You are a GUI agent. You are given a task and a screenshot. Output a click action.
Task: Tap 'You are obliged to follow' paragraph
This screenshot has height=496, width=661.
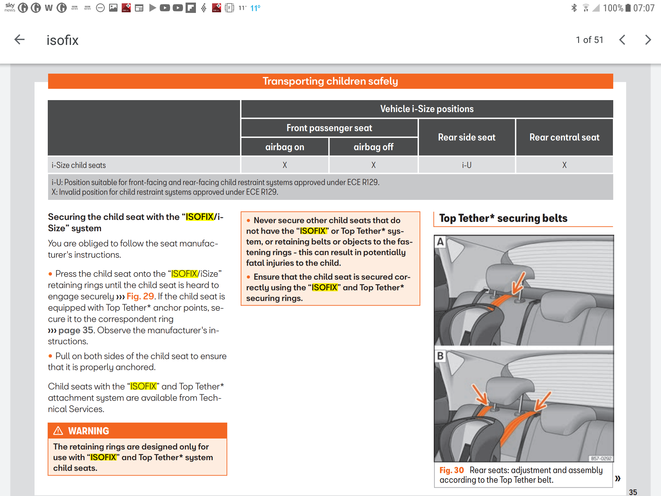point(133,249)
